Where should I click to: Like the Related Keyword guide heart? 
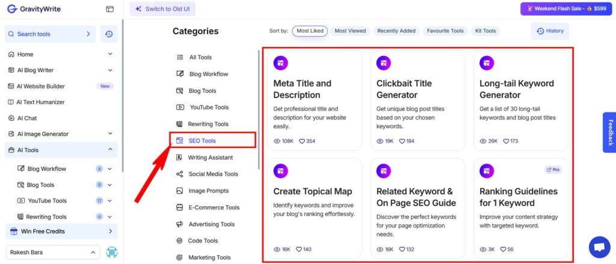click(402, 249)
